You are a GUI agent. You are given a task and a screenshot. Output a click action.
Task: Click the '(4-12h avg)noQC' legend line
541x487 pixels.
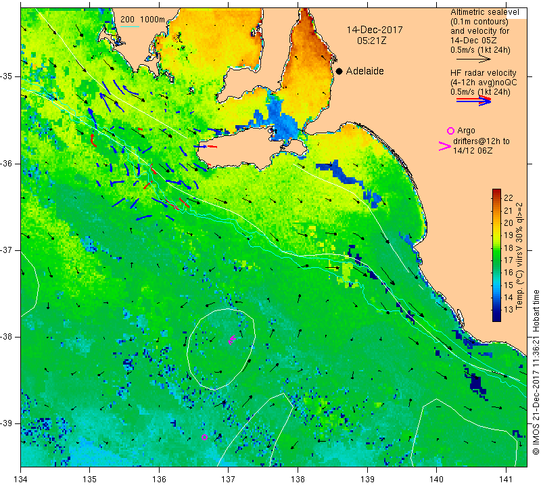(484, 83)
